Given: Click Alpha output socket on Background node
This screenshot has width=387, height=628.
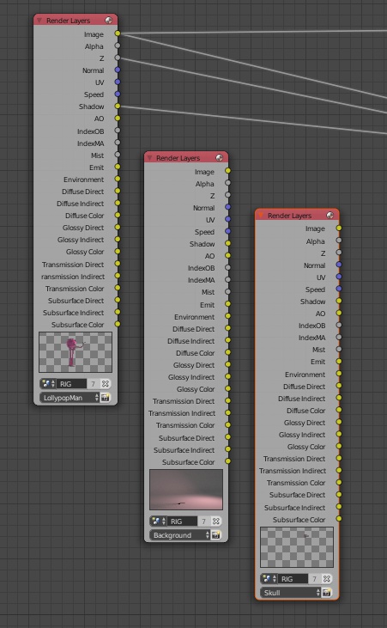Looking at the screenshot, I should (227, 183).
